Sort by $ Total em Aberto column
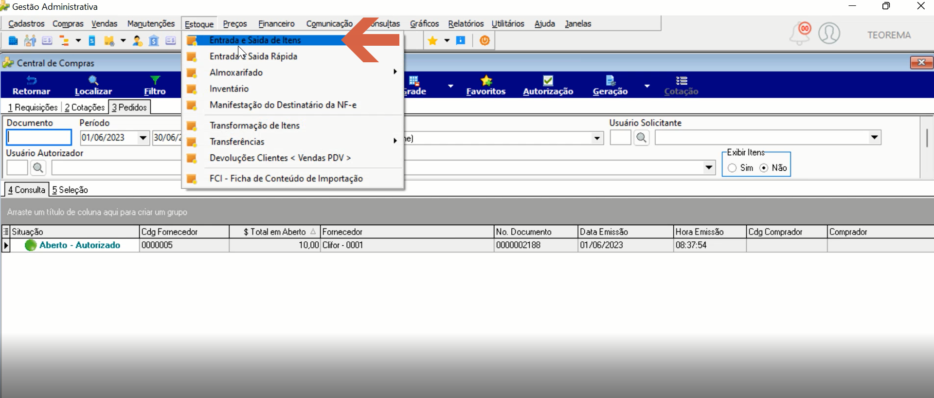This screenshot has width=934, height=398. [x=275, y=232]
